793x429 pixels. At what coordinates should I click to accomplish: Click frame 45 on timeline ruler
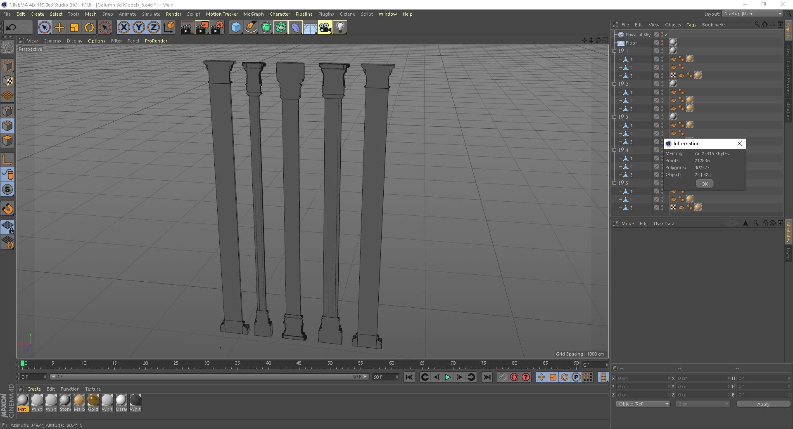click(299, 363)
